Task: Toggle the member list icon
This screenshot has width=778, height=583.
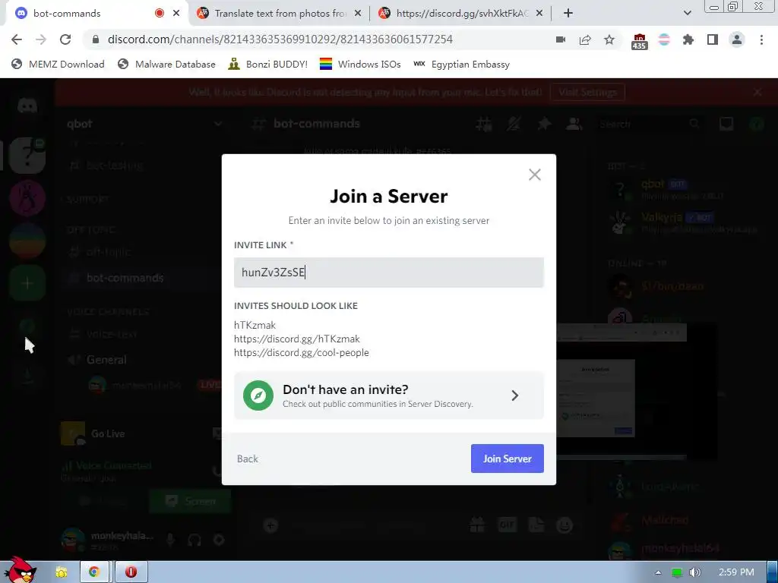Action: (x=574, y=124)
